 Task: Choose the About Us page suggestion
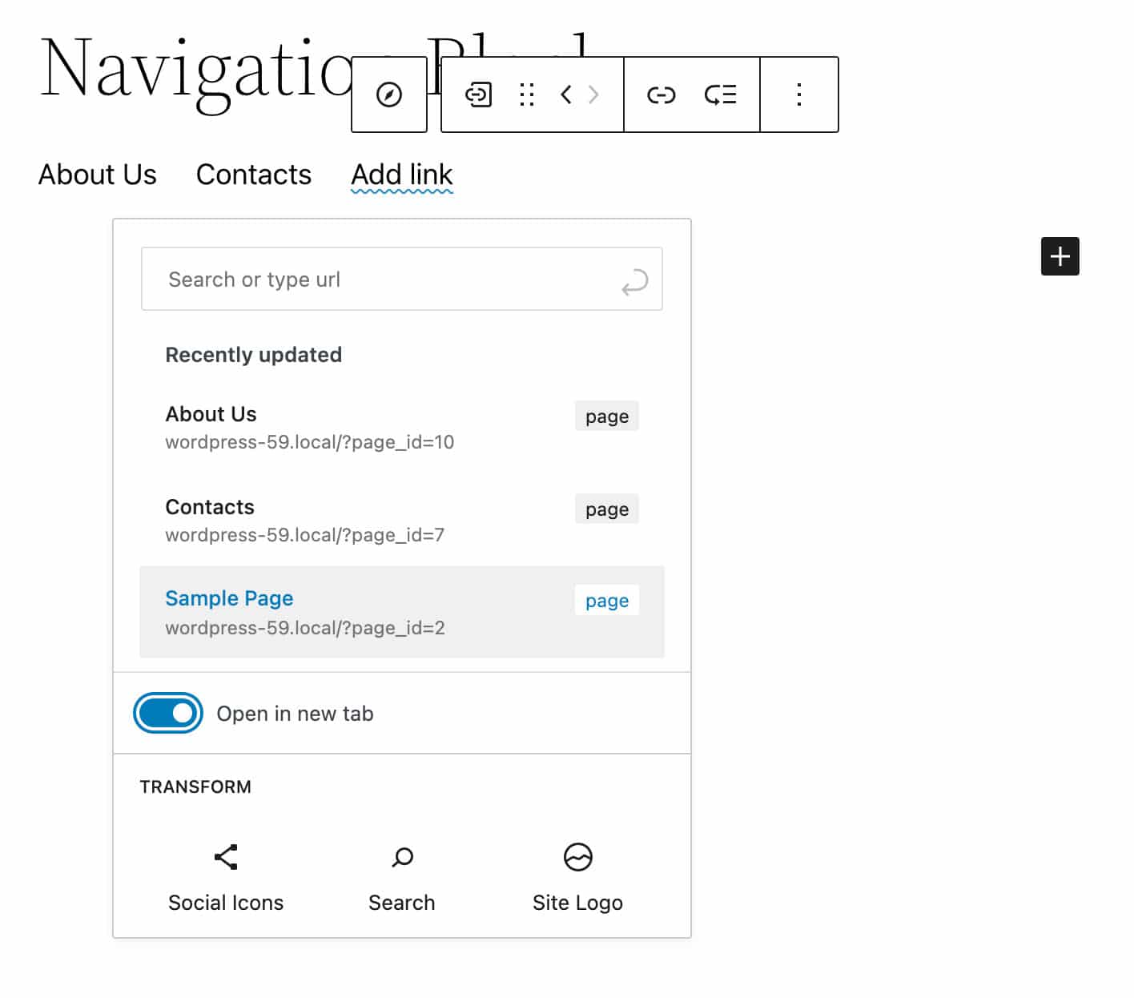pos(211,414)
